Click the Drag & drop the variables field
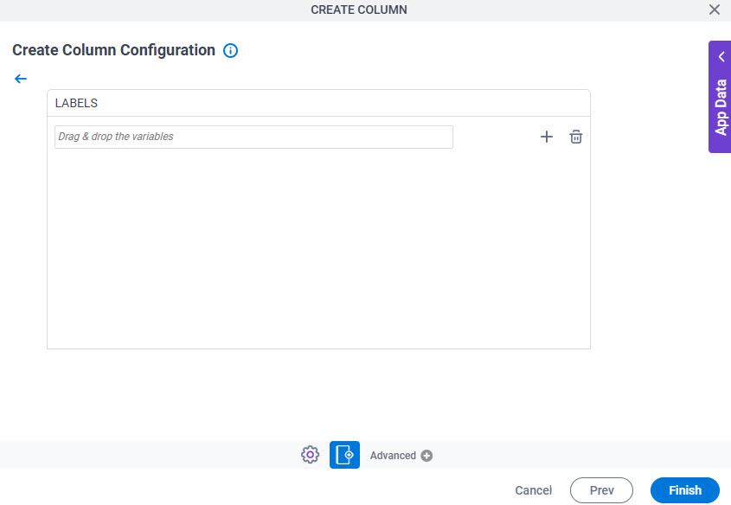 [x=253, y=137]
